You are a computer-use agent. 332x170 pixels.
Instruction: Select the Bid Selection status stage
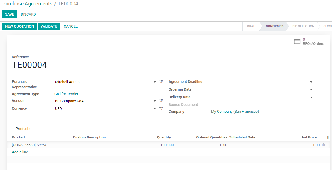pos(303,26)
